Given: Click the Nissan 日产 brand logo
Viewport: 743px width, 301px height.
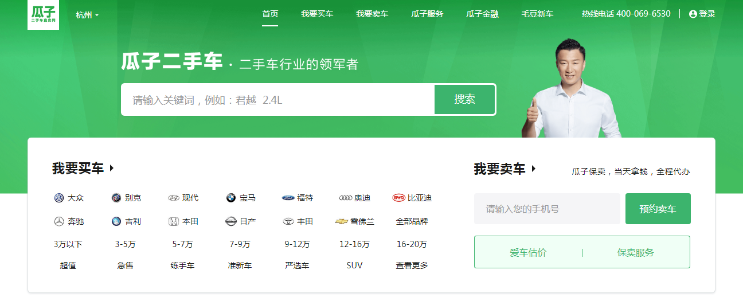Looking at the screenshot, I should click(x=230, y=221).
